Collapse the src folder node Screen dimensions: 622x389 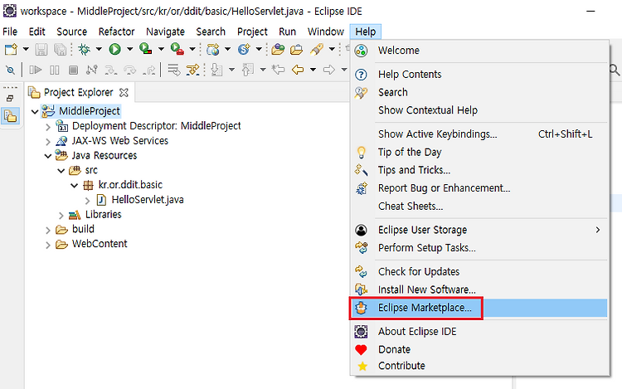tap(61, 171)
